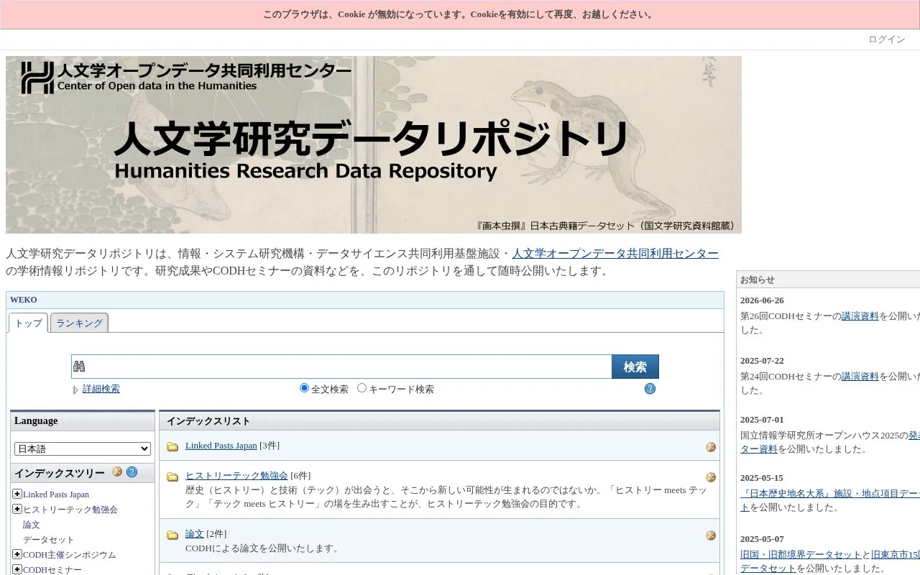This screenshot has width=920, height=575.
Task: Open 講演資料 link under 2025-07-22 news
Action: (860, 376)
